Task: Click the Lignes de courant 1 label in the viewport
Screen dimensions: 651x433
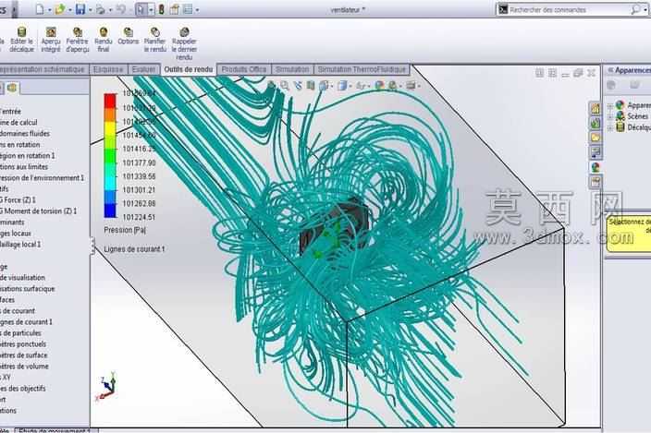Action: click(x=134, y=249)
